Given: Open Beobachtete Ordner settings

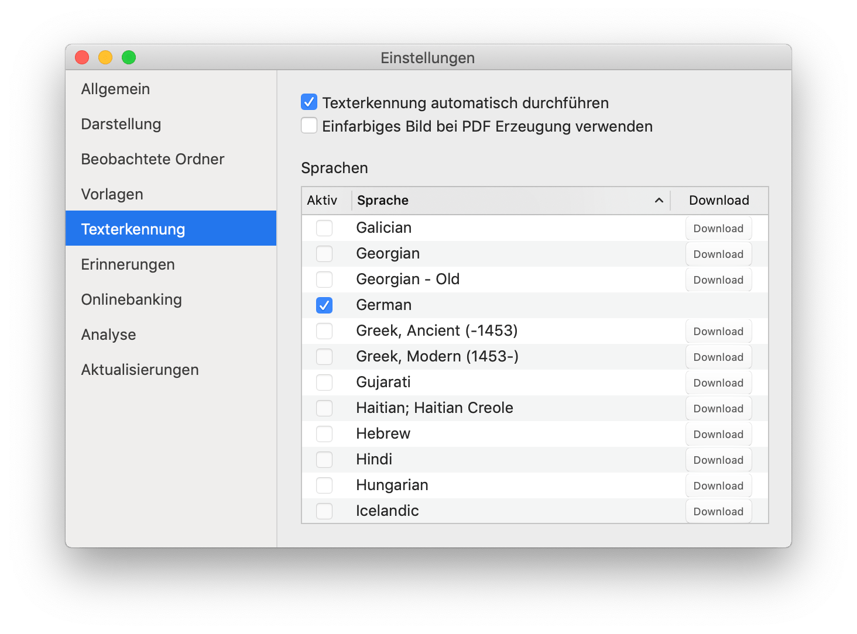Looking at the screenshot, I should [153, 159].
